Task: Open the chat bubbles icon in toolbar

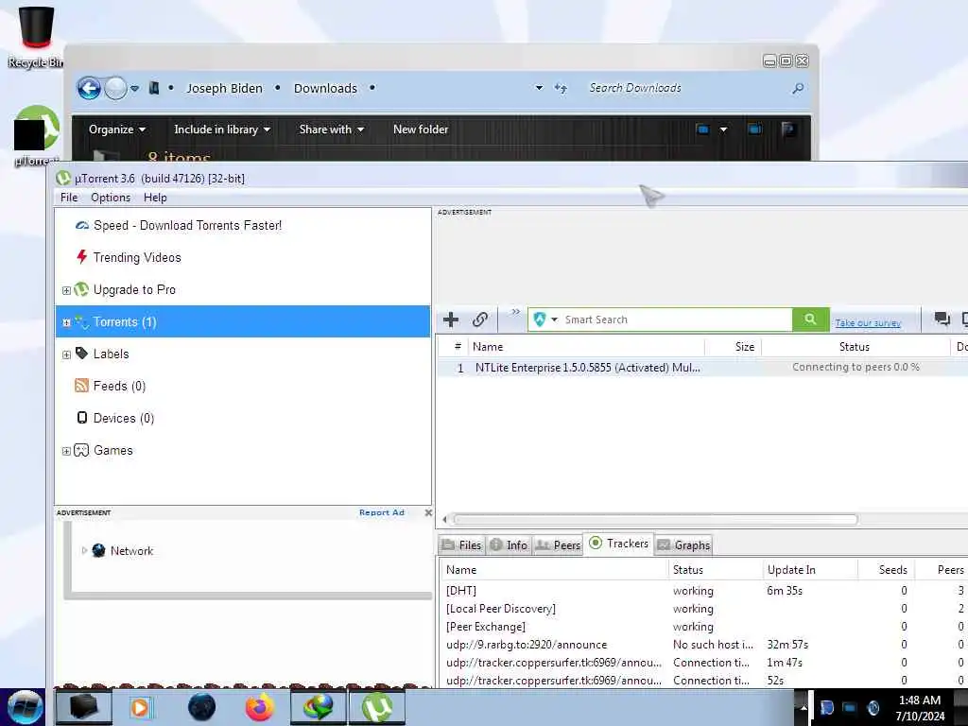Action: [942, 319]
